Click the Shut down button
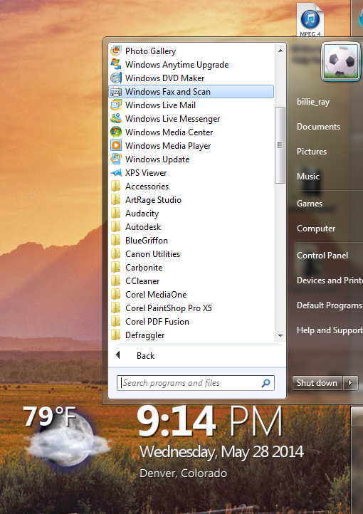The width and height of the screenshot is (363, 514). point(317,382)
